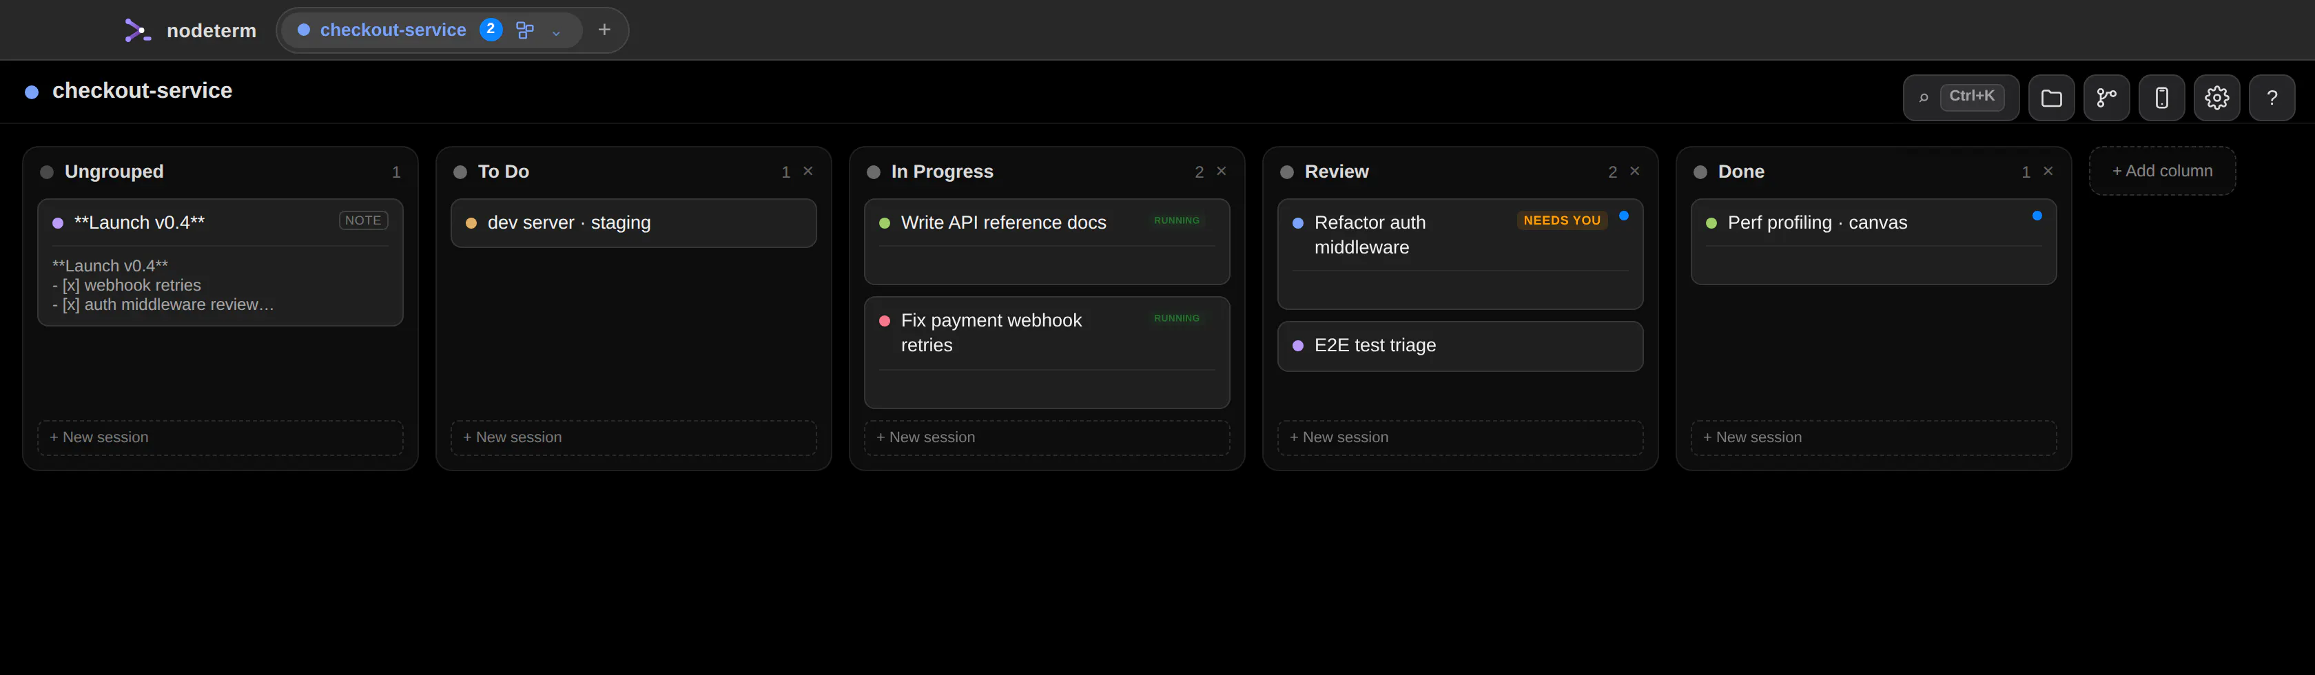The width and height of the screenshot is (2315, 675).
Task: Add a new workspace tab with plus
Action: (x=605, y=30)
